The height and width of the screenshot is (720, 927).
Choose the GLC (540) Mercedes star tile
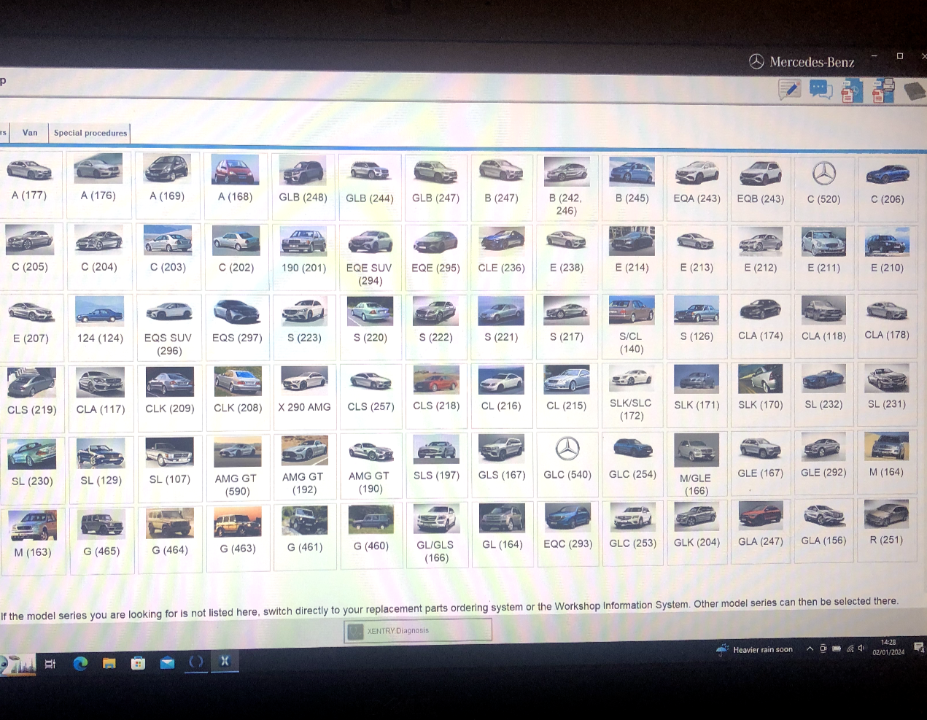click(567, 460)
